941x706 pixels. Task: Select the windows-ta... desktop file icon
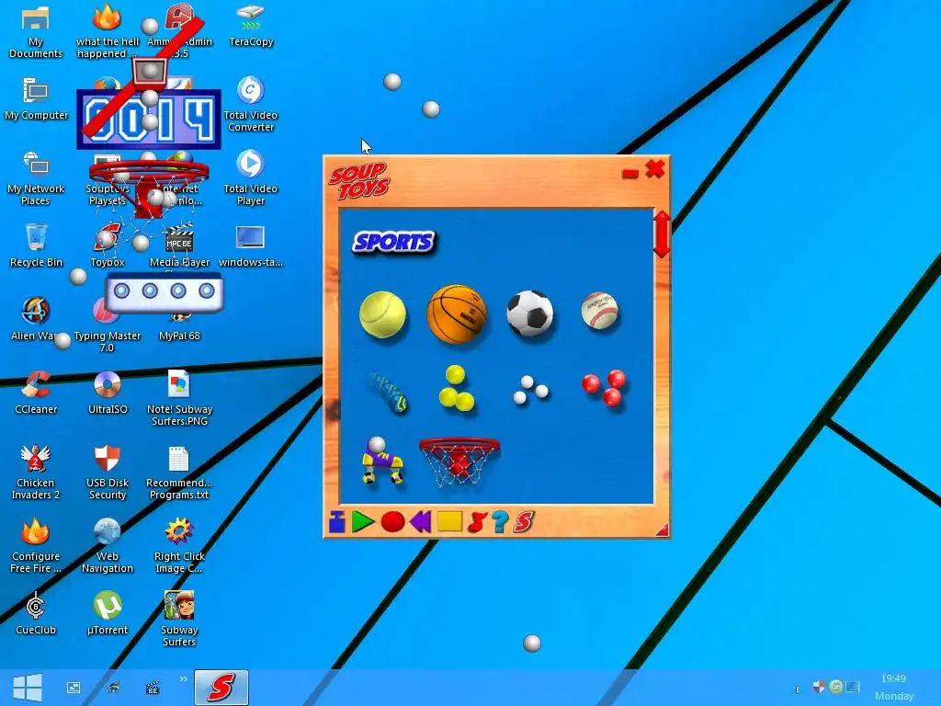[x=250, y=246]
